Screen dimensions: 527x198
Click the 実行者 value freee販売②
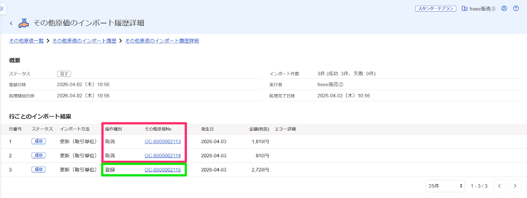point(330,85)
